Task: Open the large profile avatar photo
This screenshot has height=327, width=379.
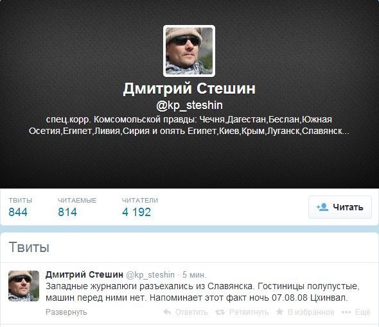Action: tap(189, 51)
